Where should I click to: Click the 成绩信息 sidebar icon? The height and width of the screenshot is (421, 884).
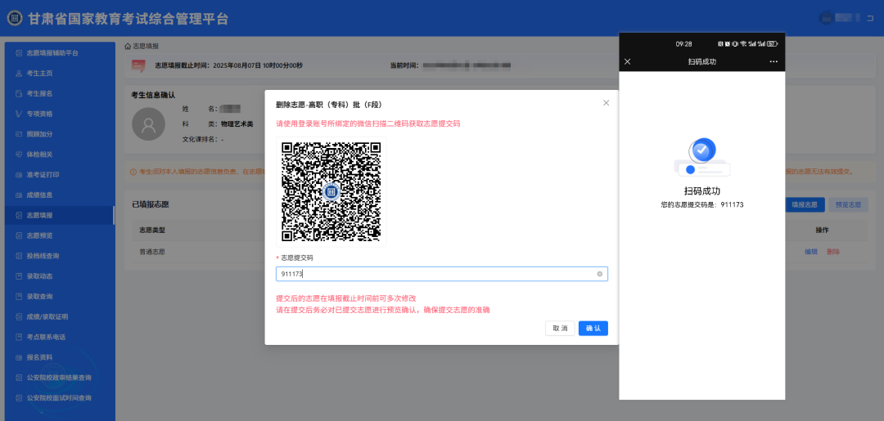coord(19,195)
